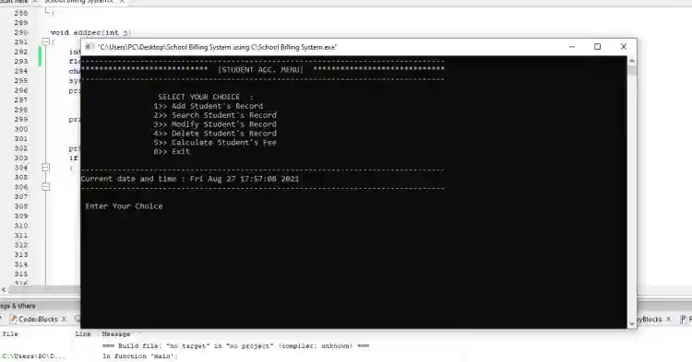Click the console scrollbar's up arrow
This screenshot has height=362, width=692.
click(631, 61)
